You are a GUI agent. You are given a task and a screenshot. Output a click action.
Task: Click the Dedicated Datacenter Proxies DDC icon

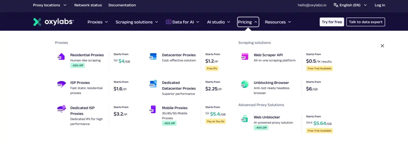point(153,84)
